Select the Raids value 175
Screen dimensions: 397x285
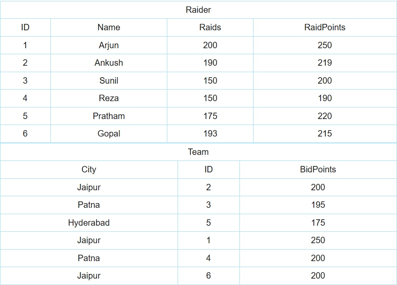[210, 116]
